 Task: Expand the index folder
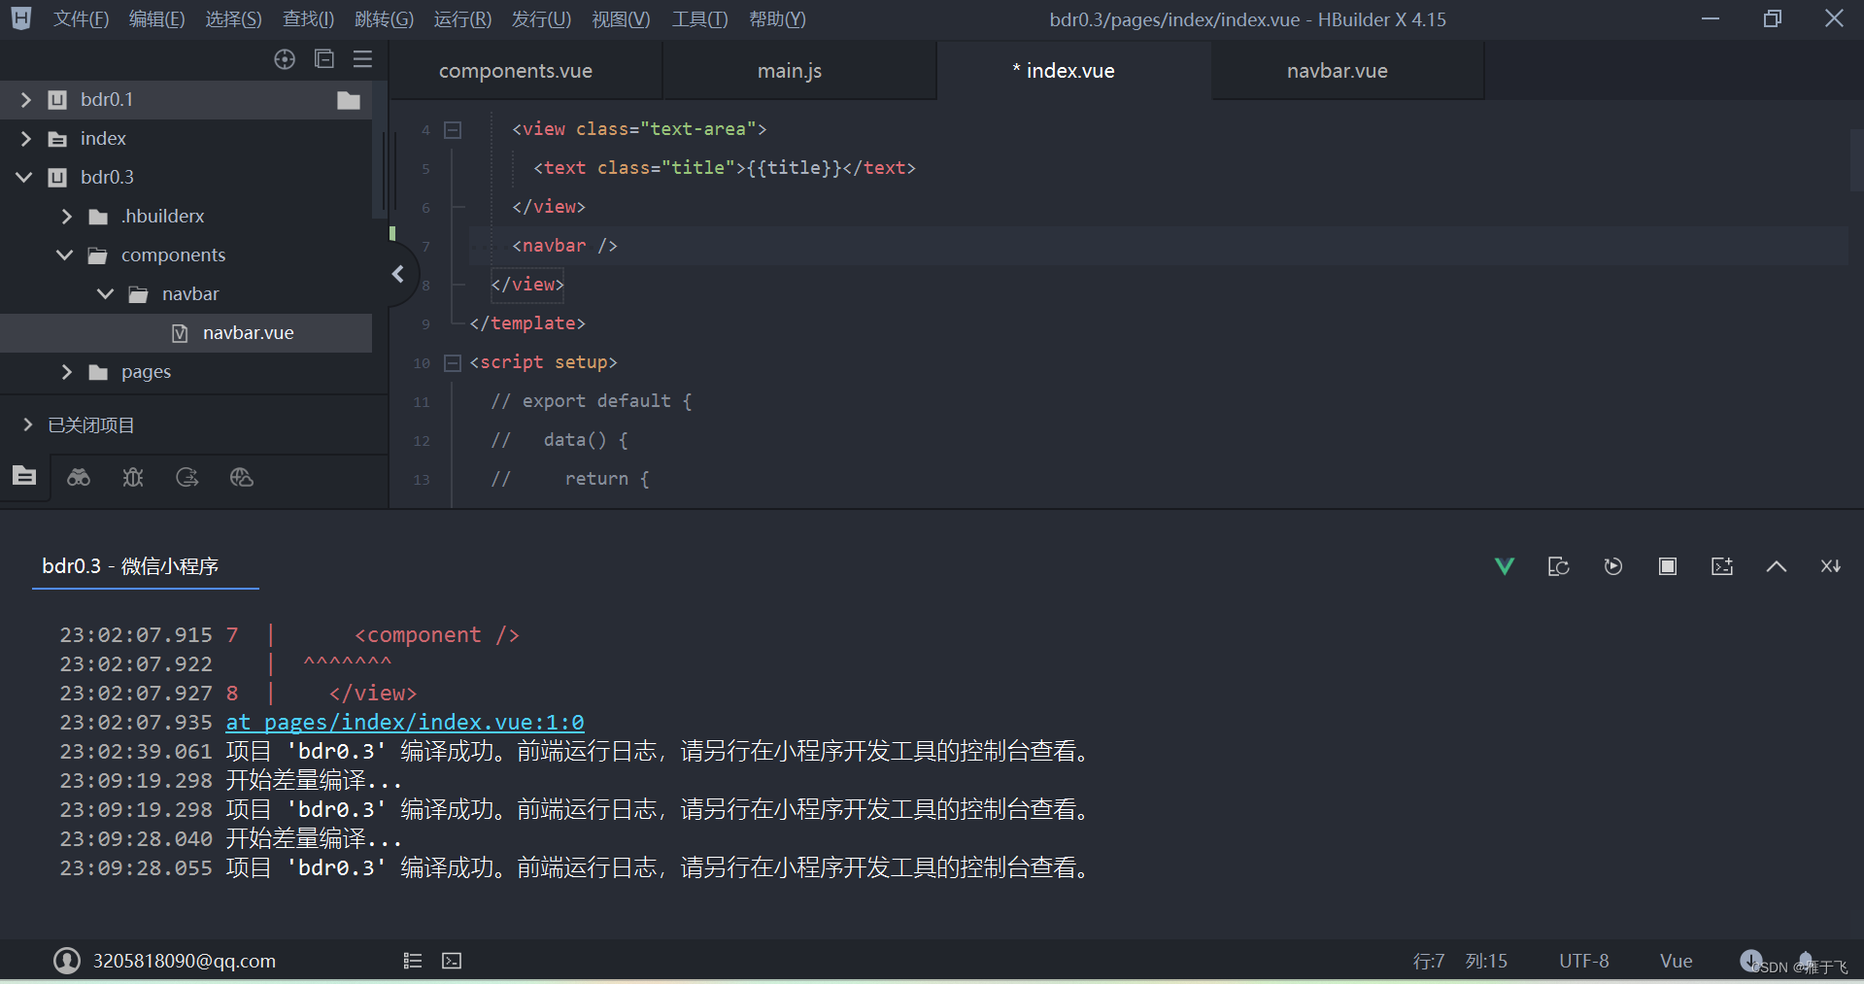point(26,139)
